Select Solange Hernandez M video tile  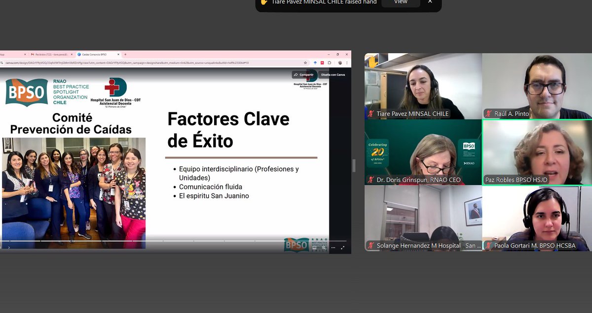(x=423, y=218)
